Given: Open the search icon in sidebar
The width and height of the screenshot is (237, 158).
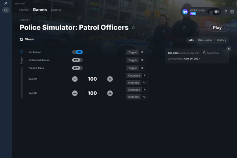Looking at the screenshot, I should (6, 10).
